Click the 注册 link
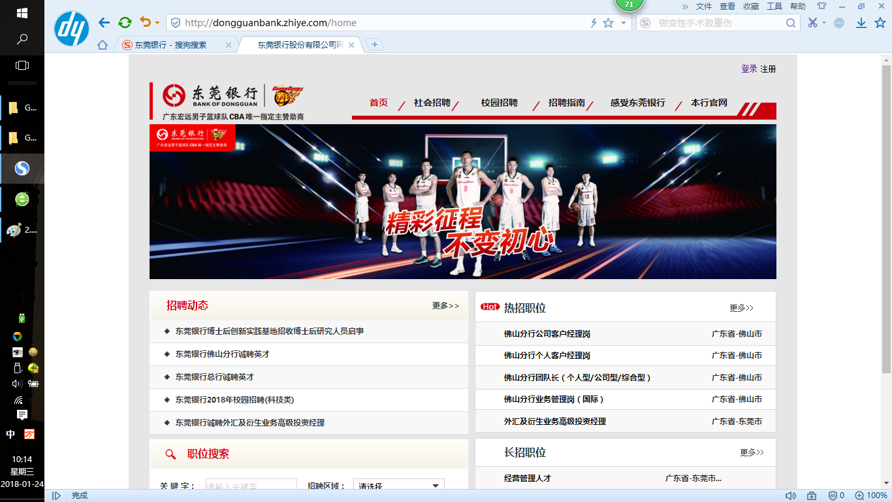 (x=768, y=69)
